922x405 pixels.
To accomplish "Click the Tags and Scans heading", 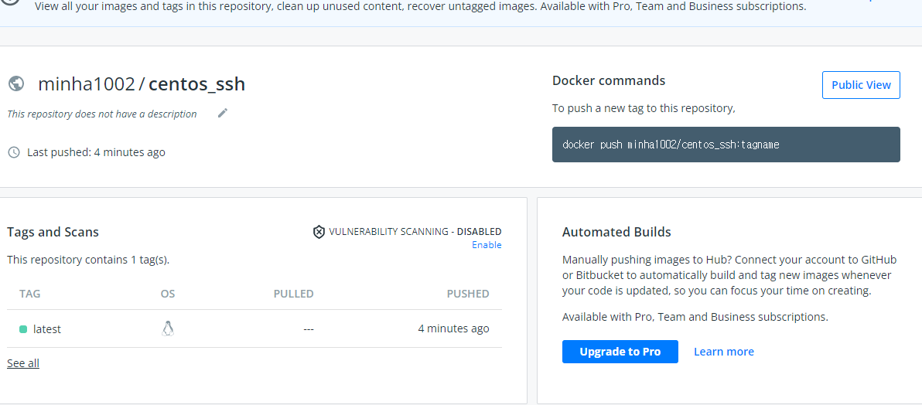I will [x=53, y=232].
